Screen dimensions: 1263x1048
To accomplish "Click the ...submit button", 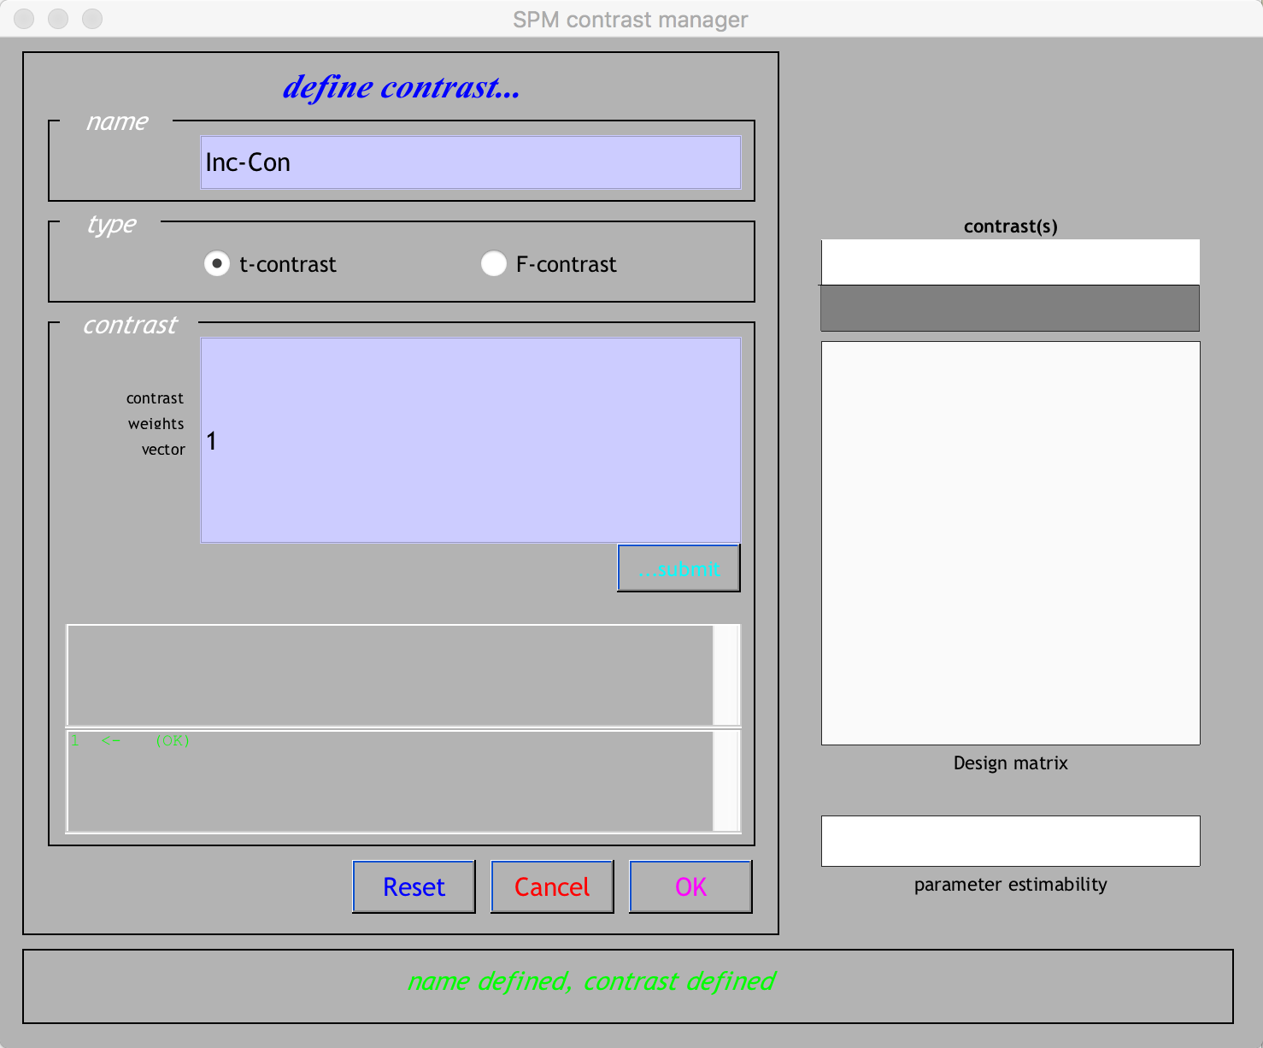I will pos(678,568).
